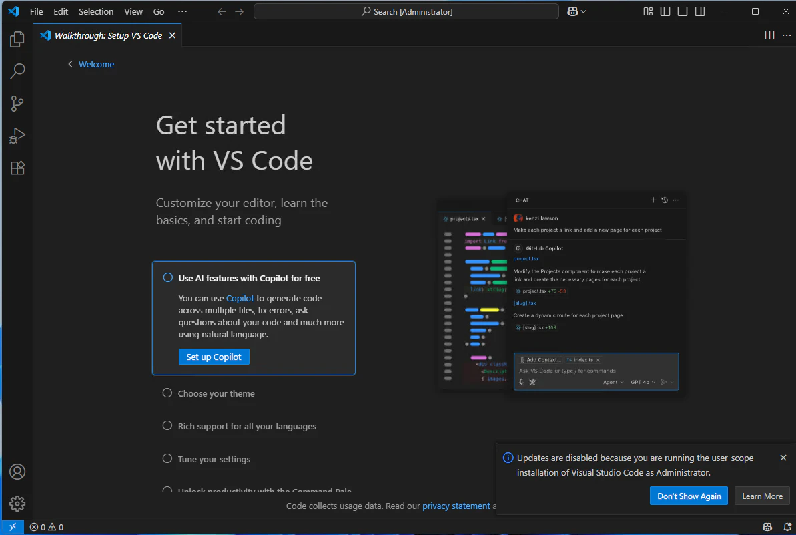Image resolution: width=796 pixels, height=535 pixels.
Task: Open the Source Control view
Action: coord(17,104)
